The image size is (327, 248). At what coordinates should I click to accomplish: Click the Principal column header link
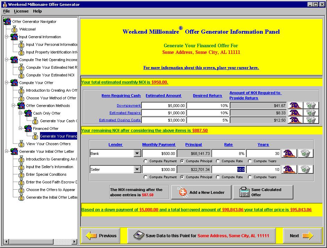click(x=194, y=144)
